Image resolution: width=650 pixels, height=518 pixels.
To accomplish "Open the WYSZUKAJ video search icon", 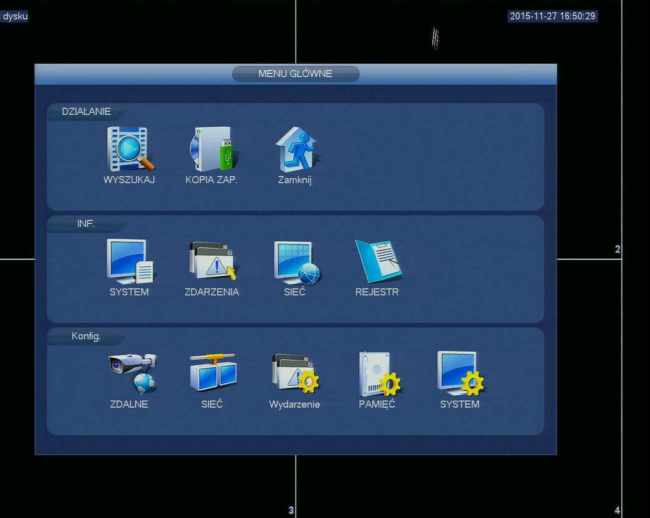I will [x=129, y=150].
